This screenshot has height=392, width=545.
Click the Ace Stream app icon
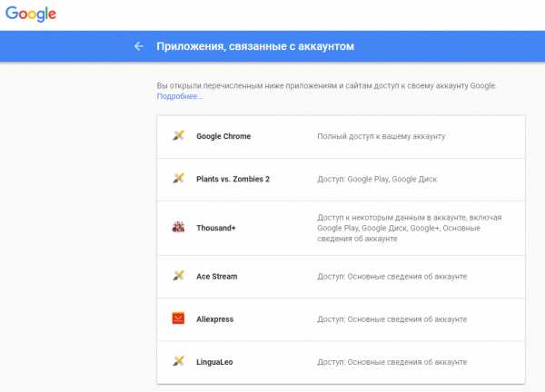[x=178, y=276]
